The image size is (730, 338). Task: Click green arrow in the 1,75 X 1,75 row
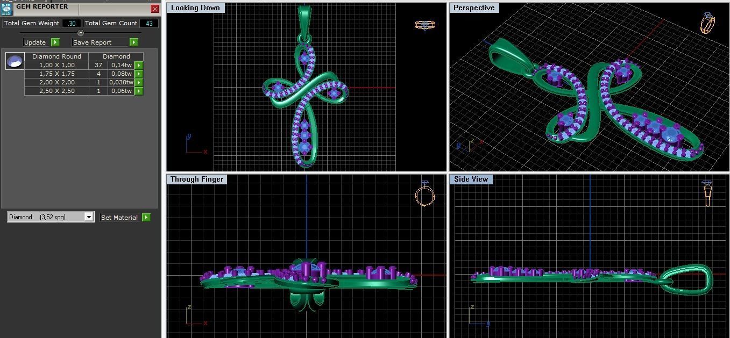point(139,74)
